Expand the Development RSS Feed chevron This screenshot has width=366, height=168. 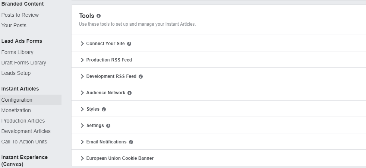tap(82, 76)
